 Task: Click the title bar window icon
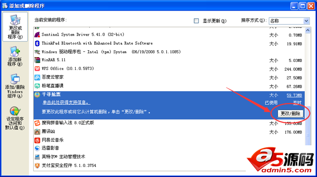click(5, 6)
